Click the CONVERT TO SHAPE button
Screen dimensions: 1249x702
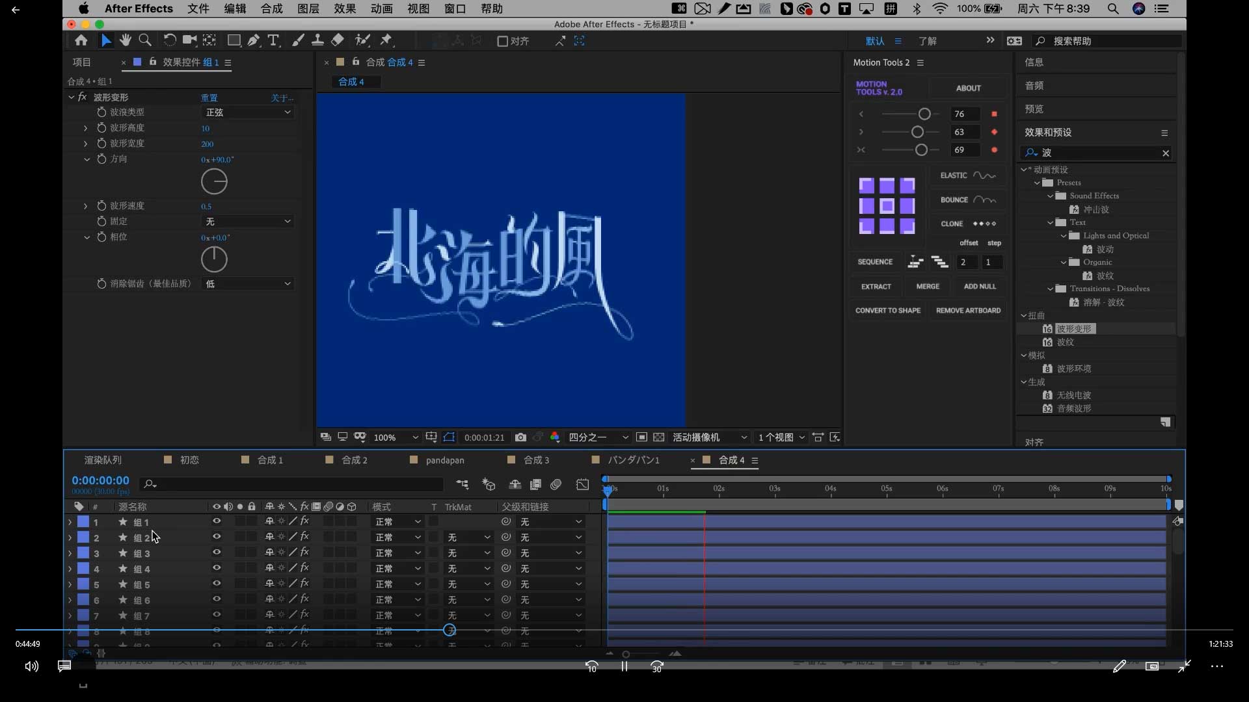tap(887, 311)
